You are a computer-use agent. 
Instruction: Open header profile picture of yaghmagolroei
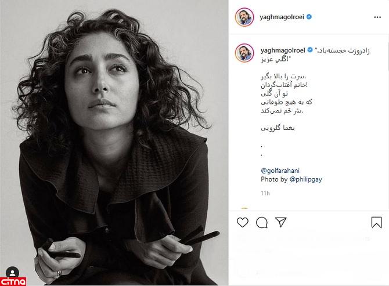tap(244, 17)
